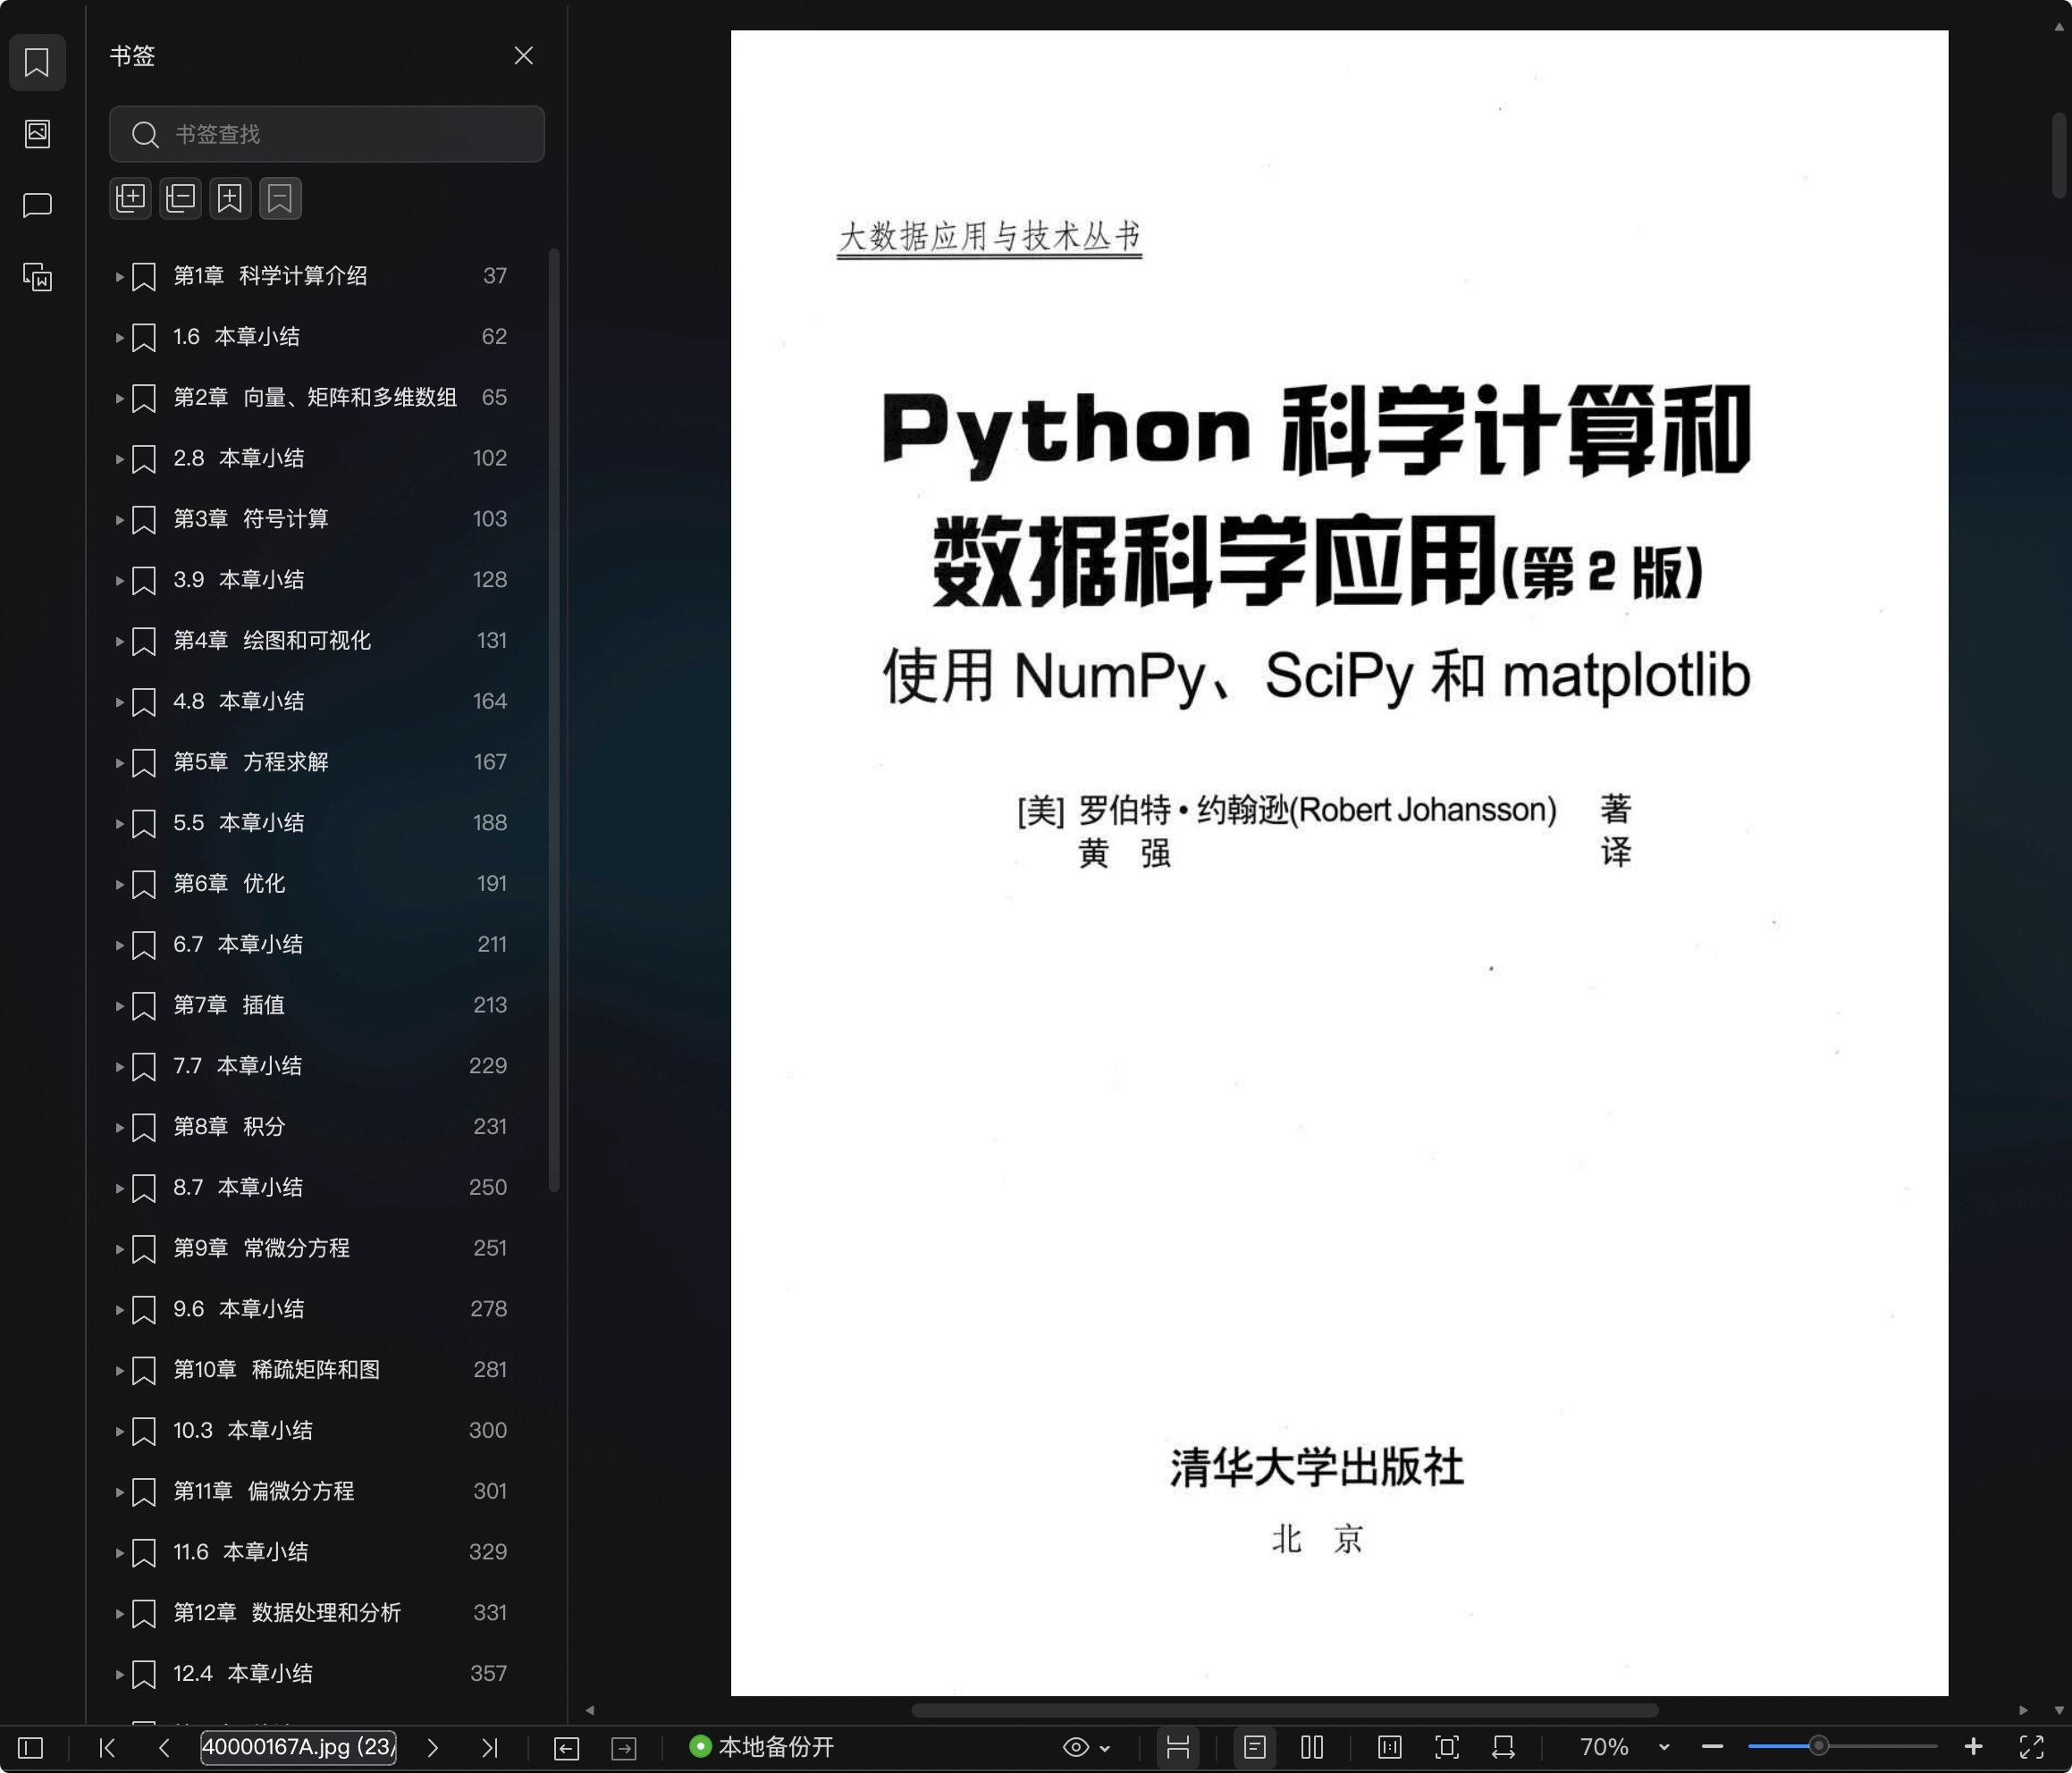Open the bookmarks sidebar panel icon

pyautogui.click(x=37, y=62)
